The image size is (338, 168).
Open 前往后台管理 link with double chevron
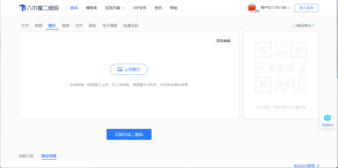306,166
